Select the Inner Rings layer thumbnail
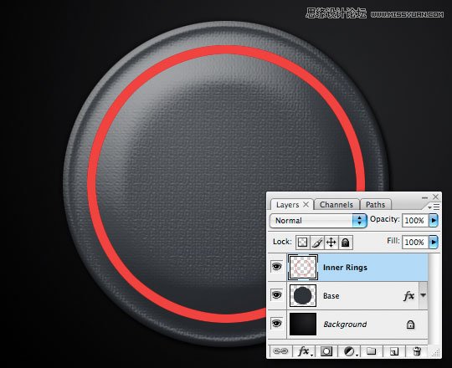 point(303,267)
